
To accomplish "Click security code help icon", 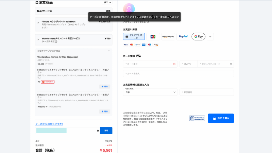I will [x=231, y=64].
